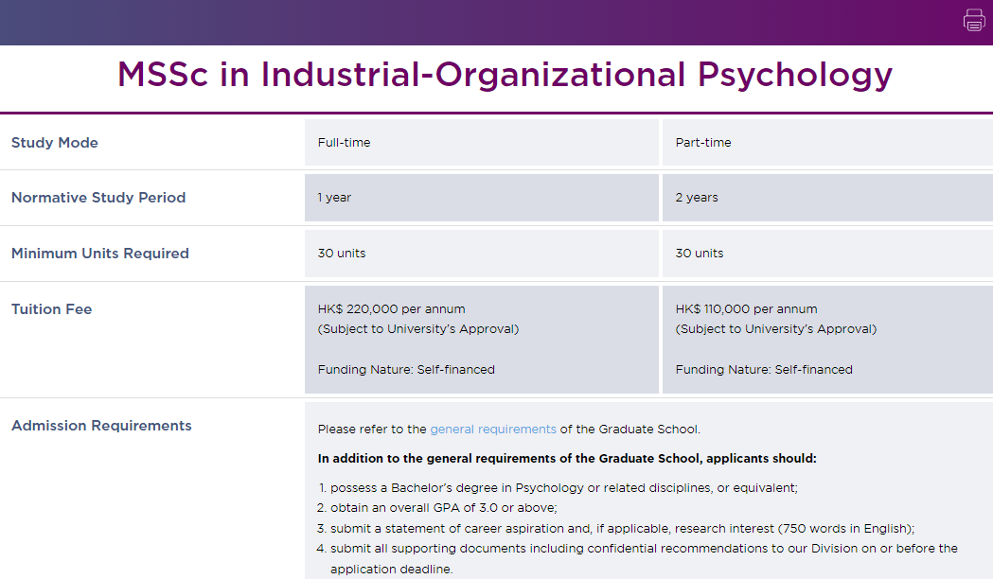This screenshot has height=579, width=993.
Task: Select the Study Mode row label
Action: [55, 143]
